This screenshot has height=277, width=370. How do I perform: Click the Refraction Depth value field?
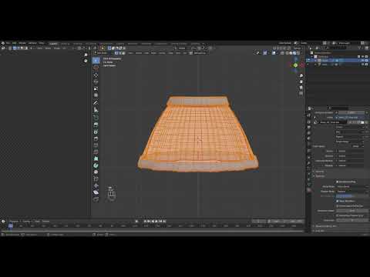pyautogui.click(x=352, y=211)
